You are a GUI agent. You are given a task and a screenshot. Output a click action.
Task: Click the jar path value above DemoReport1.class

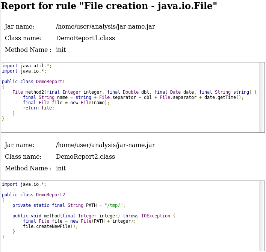106,26
